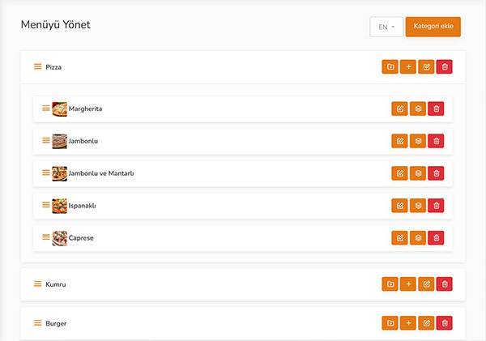Select the Ispanaklı menu item name
Screen dimensions: 486x341
click(83, 206)
